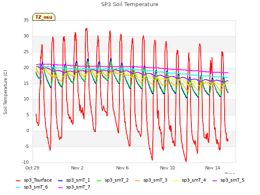Click the SP3 Soil Temperature chart title
This screenshot has width=260, height=195.
130,4
